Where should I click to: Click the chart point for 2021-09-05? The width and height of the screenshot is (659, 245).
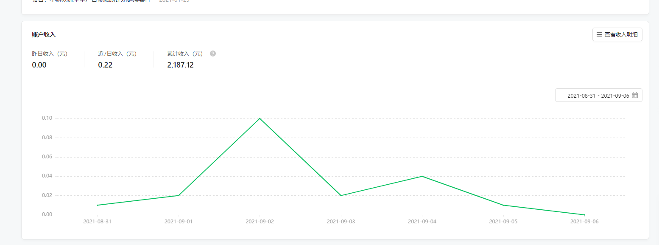[x=503, y=205]
